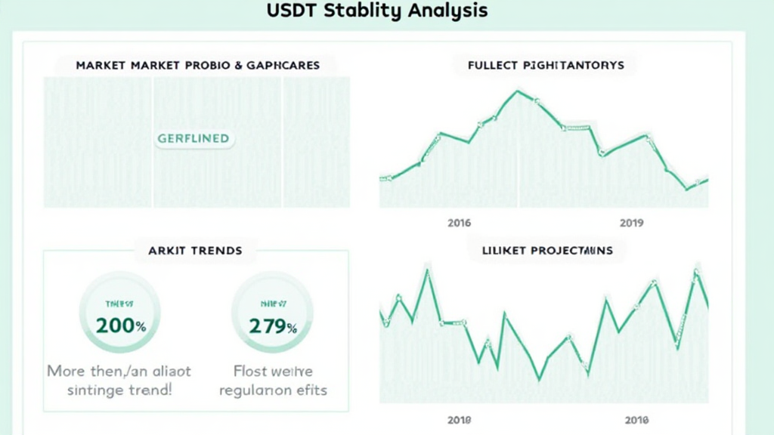Click the highest peak of the top line chart
Image resolution: width=774 pixels, height=435 pixels.
[518, 91]
